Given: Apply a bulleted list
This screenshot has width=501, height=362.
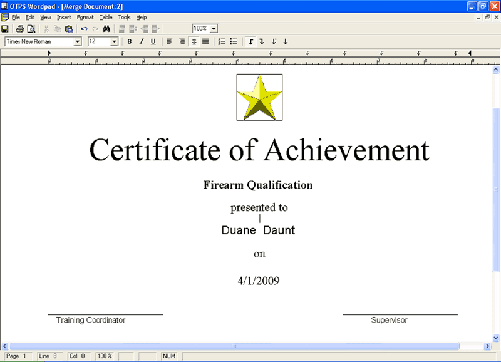Looking at the screenshot, I should click(x=232, y=41).
